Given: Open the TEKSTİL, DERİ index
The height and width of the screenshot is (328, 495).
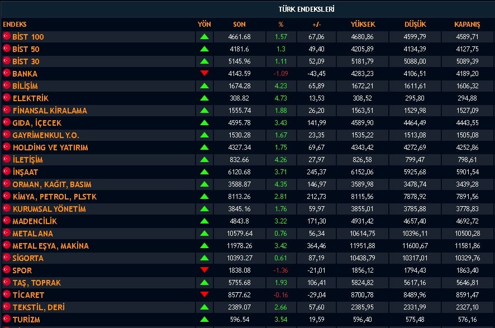Looking at the screenshot, I should pos(39,308).
